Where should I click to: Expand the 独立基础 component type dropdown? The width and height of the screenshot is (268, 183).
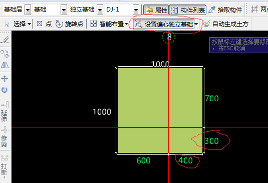click(x=100, y=10)
